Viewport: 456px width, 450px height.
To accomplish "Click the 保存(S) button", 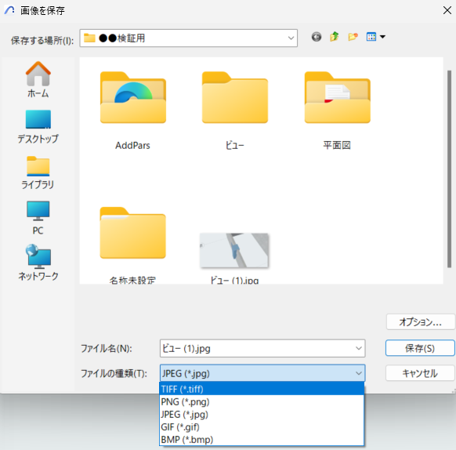I will [420, 348].
